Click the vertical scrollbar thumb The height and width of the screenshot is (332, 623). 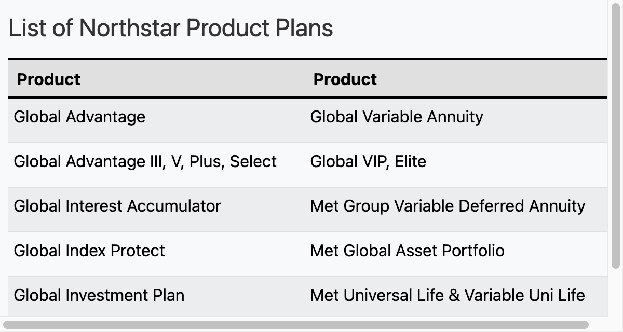click(616, 135)
